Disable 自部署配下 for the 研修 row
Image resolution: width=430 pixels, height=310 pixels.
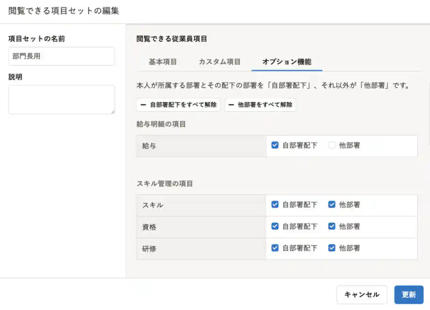tap(275, 248)
